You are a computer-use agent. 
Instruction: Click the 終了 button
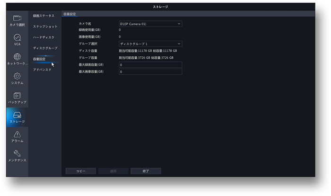click(x=146, y=171)
